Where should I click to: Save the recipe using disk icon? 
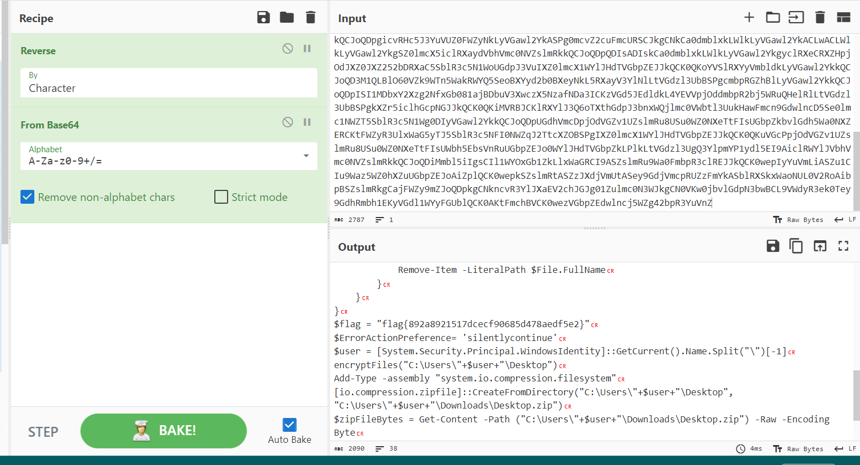[264, 18]
